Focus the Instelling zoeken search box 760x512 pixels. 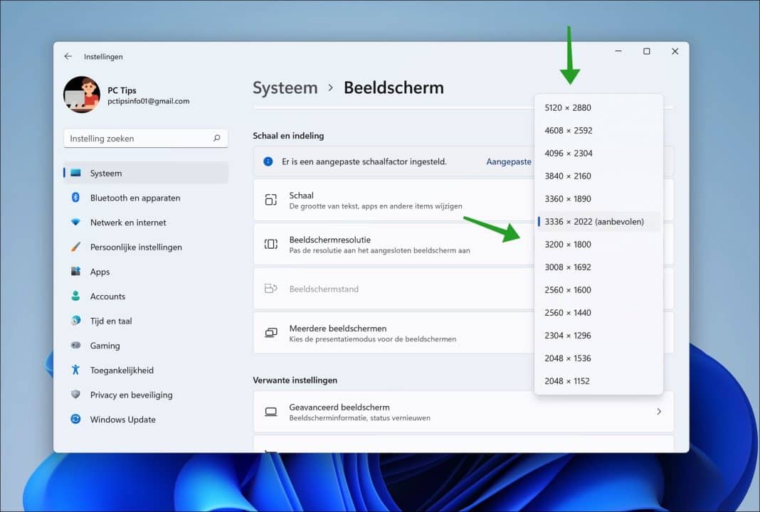[146, 139]
